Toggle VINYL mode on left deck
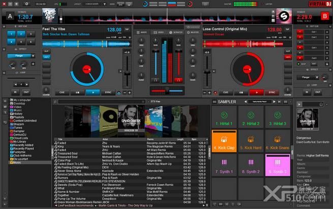This screenshot has height=209, width=333. tap(46, 57)
